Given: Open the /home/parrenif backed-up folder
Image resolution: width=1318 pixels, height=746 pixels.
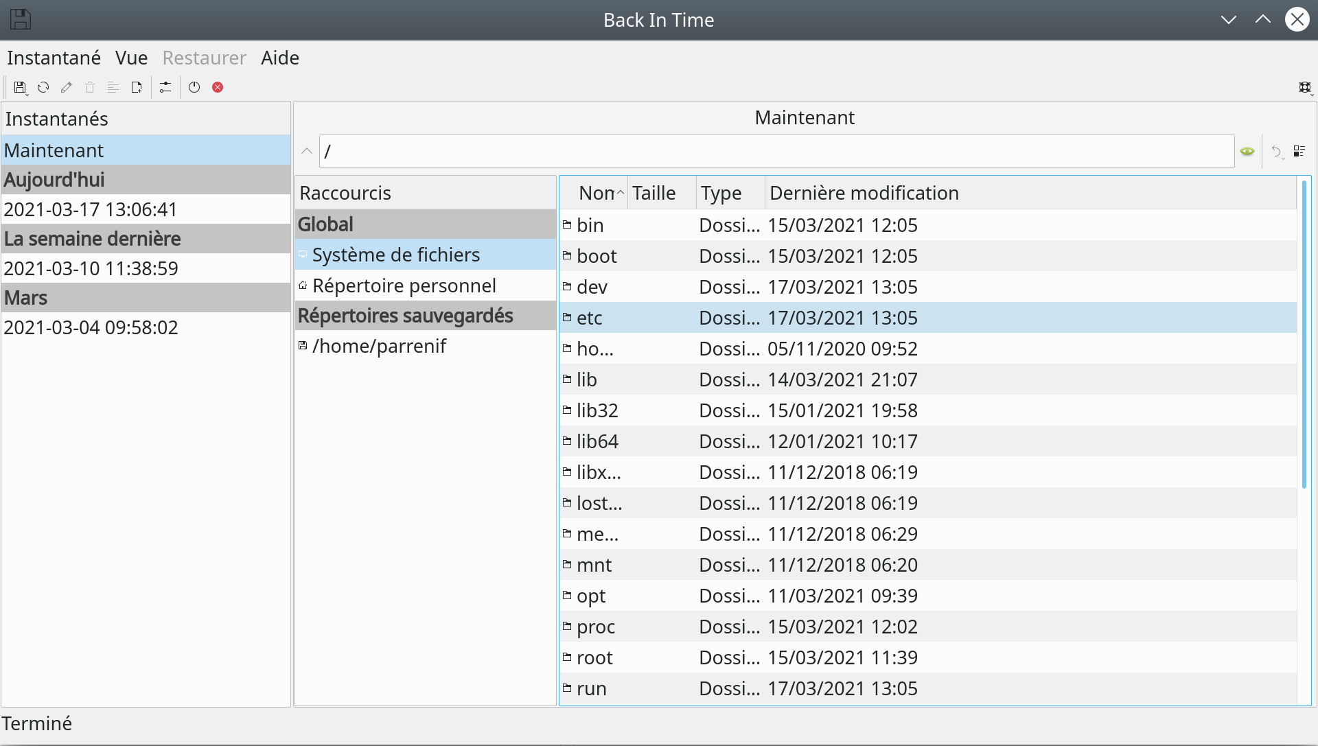Looking at the screenshot, I should (x=379, y=346).
